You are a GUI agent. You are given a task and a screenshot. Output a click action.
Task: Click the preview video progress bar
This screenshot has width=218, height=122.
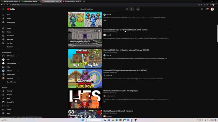pyautogui.click(x=85, y=47)
